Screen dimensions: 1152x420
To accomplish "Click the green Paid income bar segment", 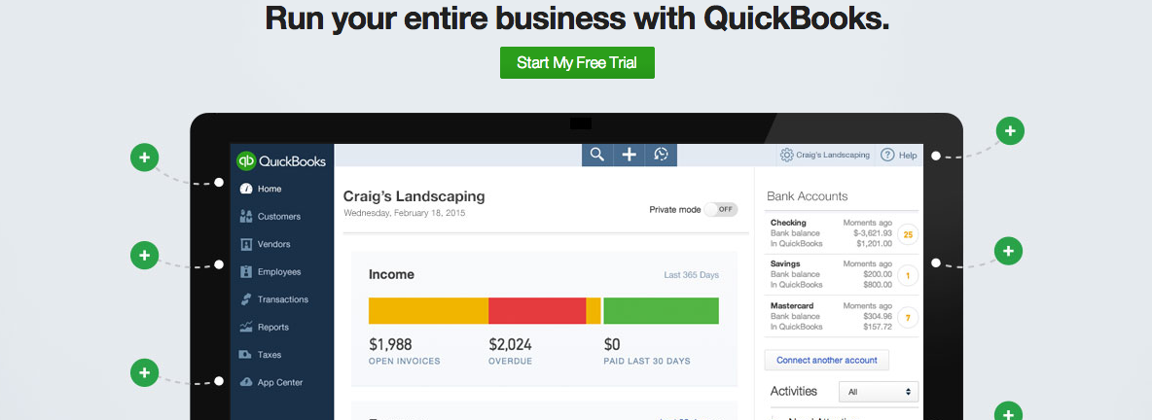I will coord(661,311).
